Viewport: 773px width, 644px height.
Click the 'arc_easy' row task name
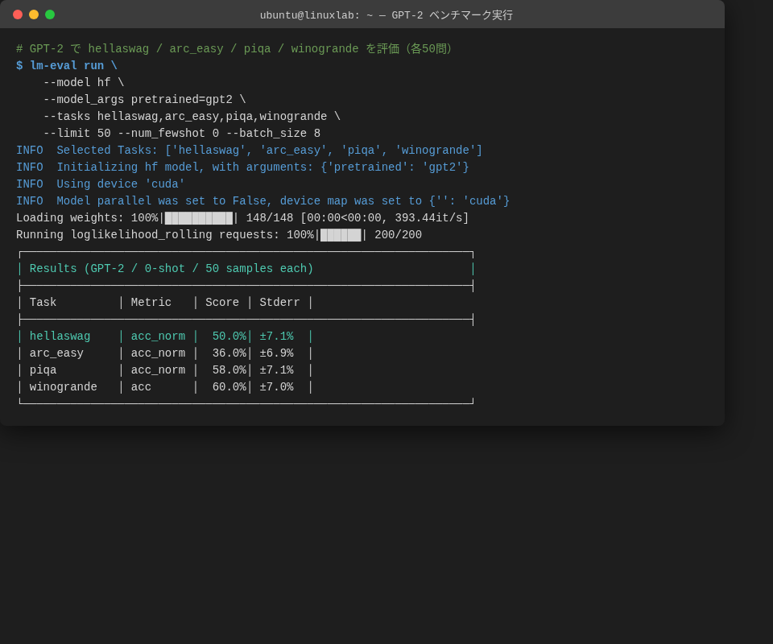click(x=56, y=353)
